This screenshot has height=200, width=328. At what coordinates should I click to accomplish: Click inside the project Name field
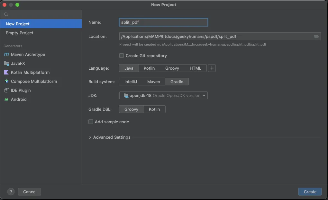[163, 22]
